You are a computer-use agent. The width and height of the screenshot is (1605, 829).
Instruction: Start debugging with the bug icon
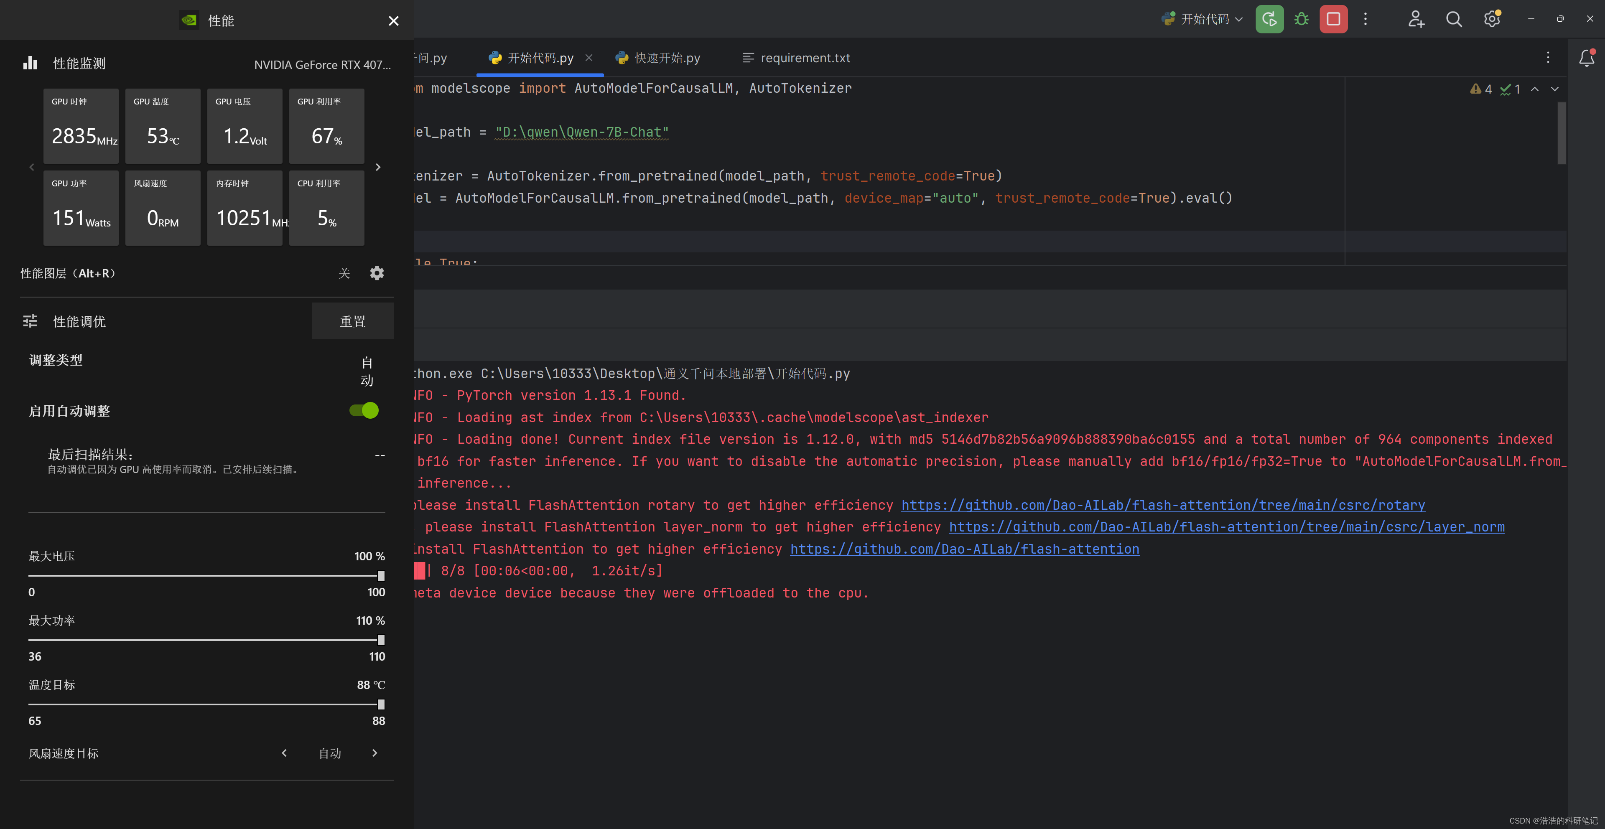click(1301, 19)
